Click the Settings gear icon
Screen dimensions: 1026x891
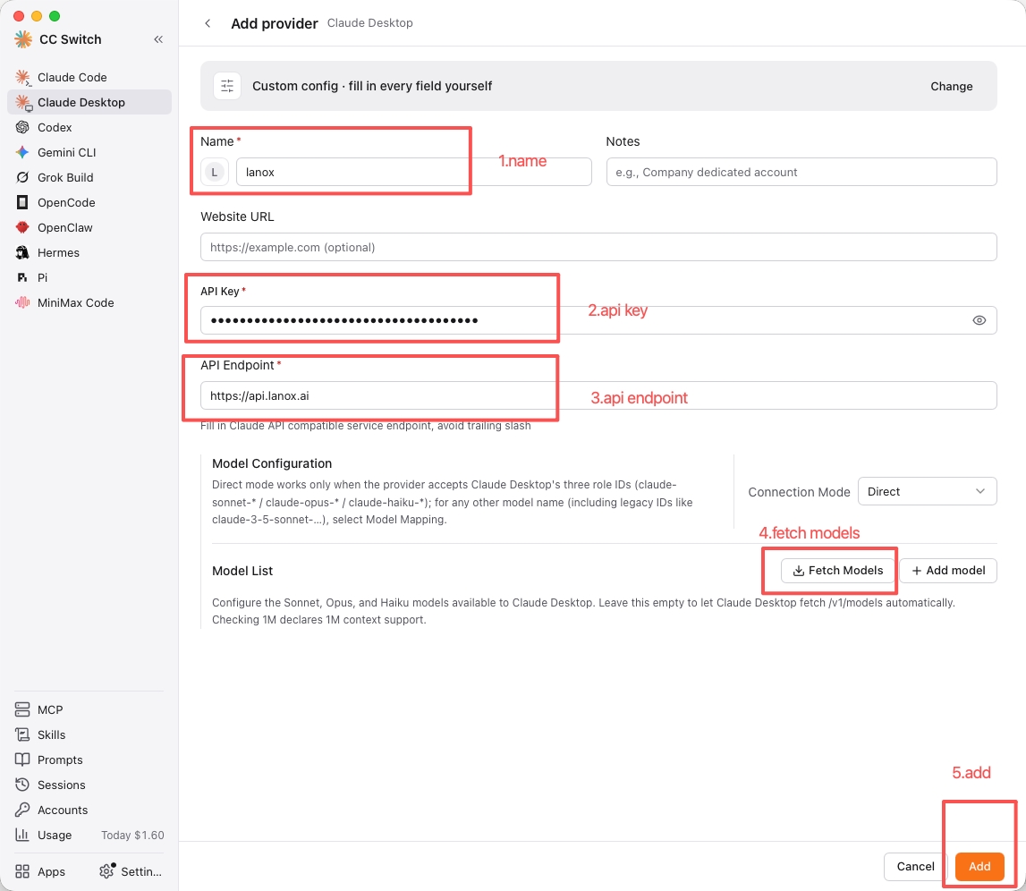point(106,870)
